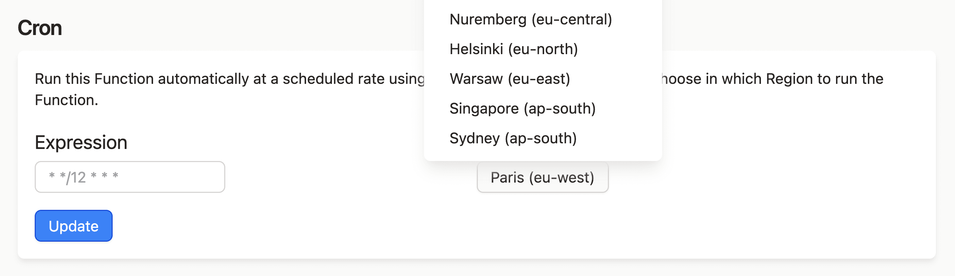Screen dimensions: 955x276
Task: Click the field with */12 placeholder
Action: [x=130, y=177]
